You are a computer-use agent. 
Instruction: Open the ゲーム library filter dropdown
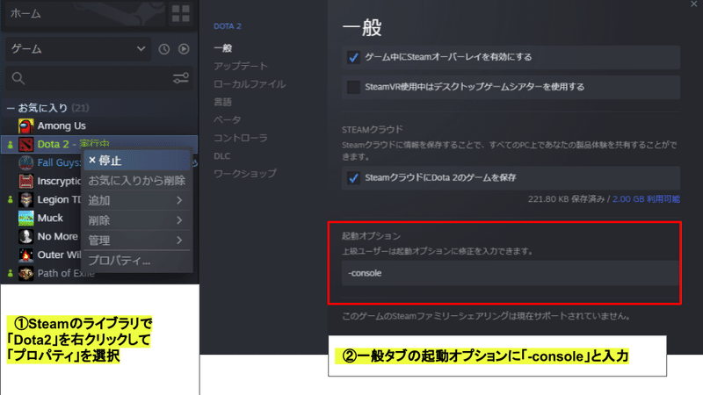[78, 49]
